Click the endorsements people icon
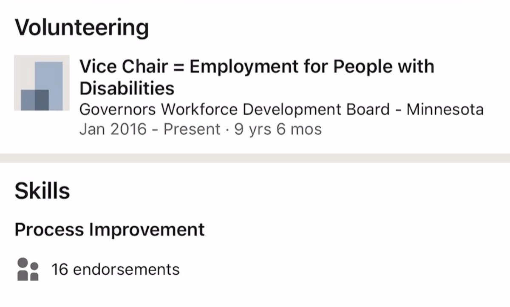 [28, 269]
